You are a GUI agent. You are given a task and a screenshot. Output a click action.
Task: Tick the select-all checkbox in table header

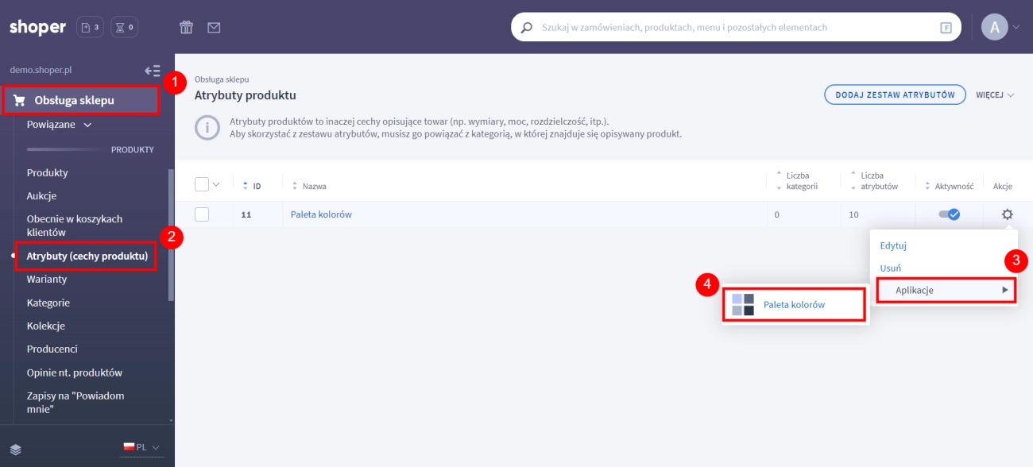pos(202,184)
